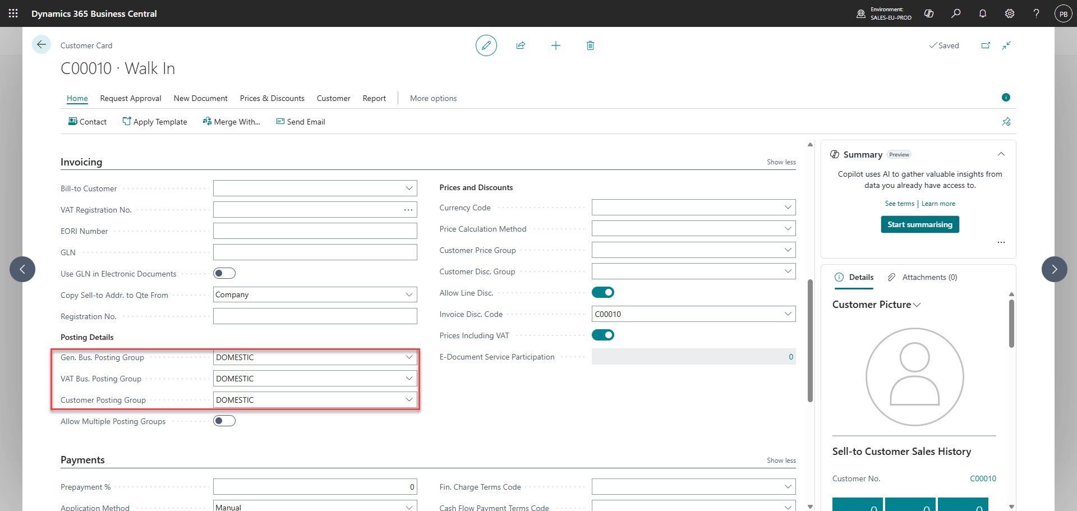
Task: Open Currency Code dropdown
Action: pyautogui.click(x=788, y=208)
